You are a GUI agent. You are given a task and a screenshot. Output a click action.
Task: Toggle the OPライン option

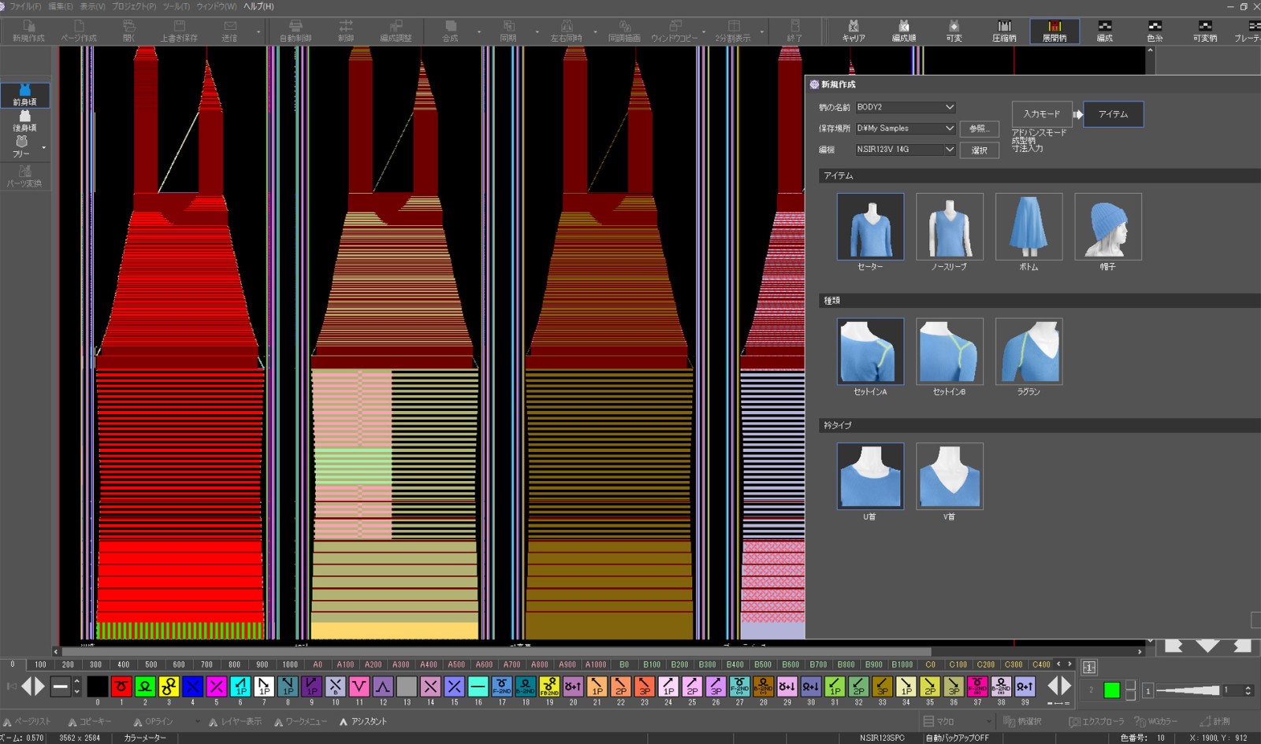[153, 721]
